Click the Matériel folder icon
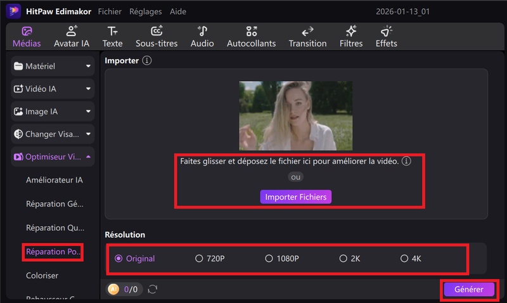Image resolution: width=507 pixels, height=303 pixels. [x=18, y=66]
